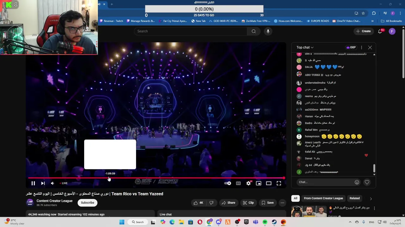This screenshot has width=405, height=227.
Task: Bookmark this page star icon
Action: pyautogui.click(x=363, y=13)
